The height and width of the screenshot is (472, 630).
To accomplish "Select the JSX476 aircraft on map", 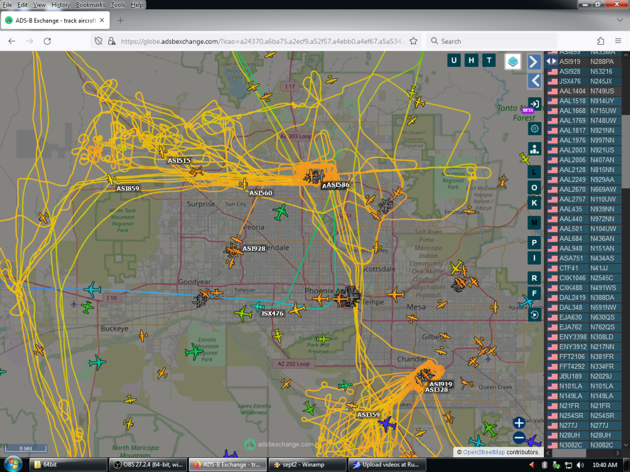I will pyautogui.click(x=257, y=307).
